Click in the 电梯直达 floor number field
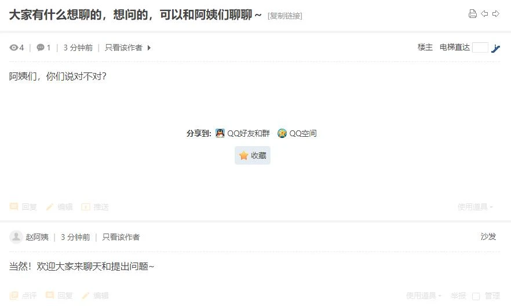The image size is (511, 306). click(480, 48)
